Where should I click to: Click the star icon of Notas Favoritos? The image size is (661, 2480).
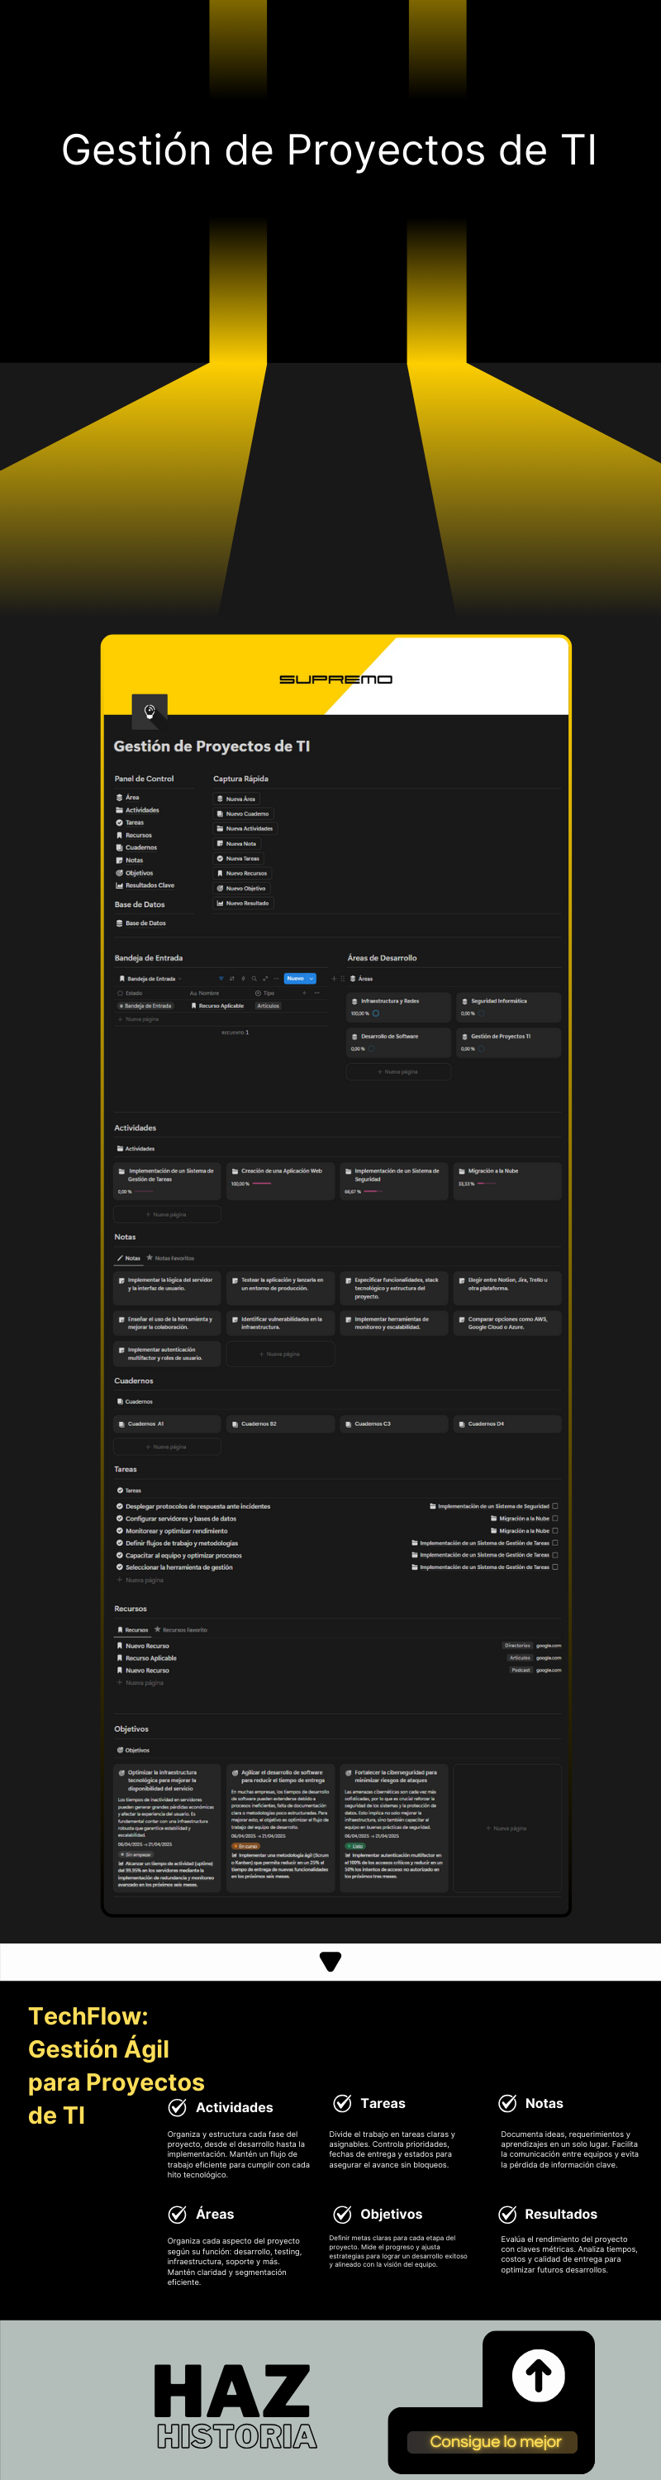(x=150, y=1257)
